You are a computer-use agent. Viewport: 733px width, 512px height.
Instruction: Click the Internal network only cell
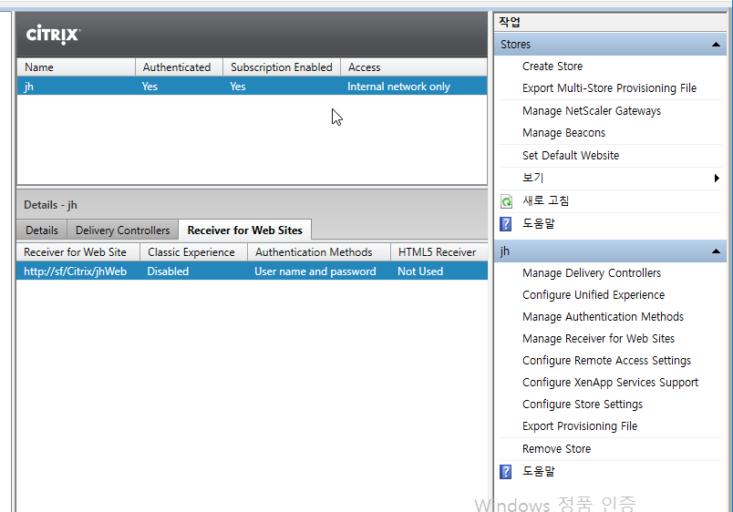tap(398, 87)
